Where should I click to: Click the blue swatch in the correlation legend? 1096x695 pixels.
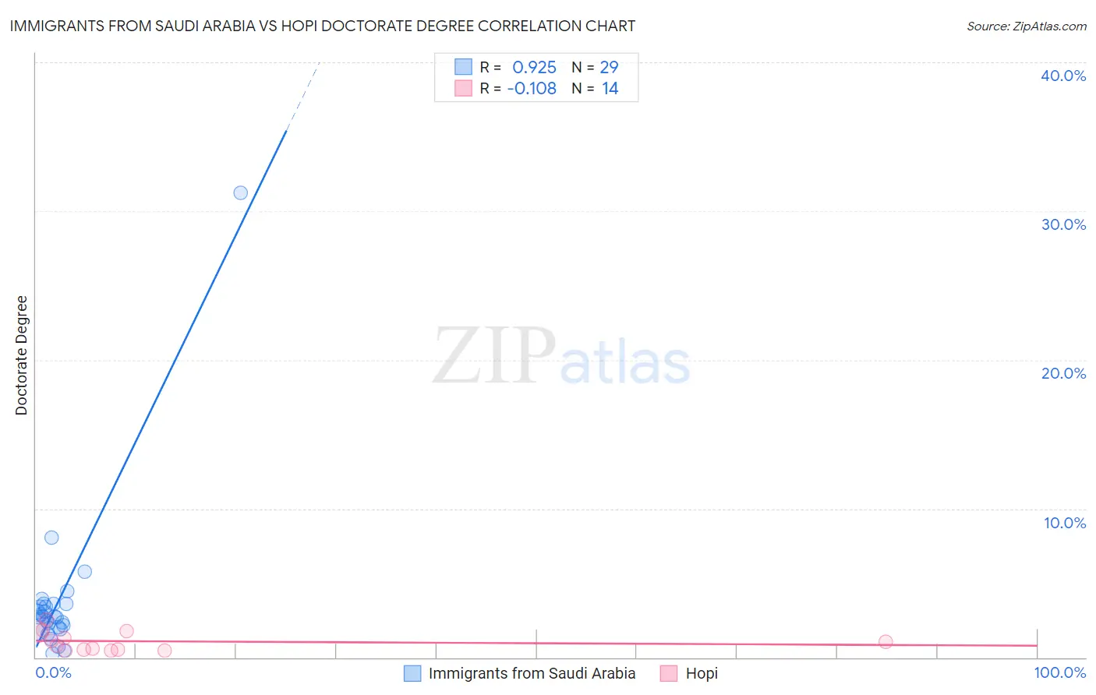coord(463,67)
